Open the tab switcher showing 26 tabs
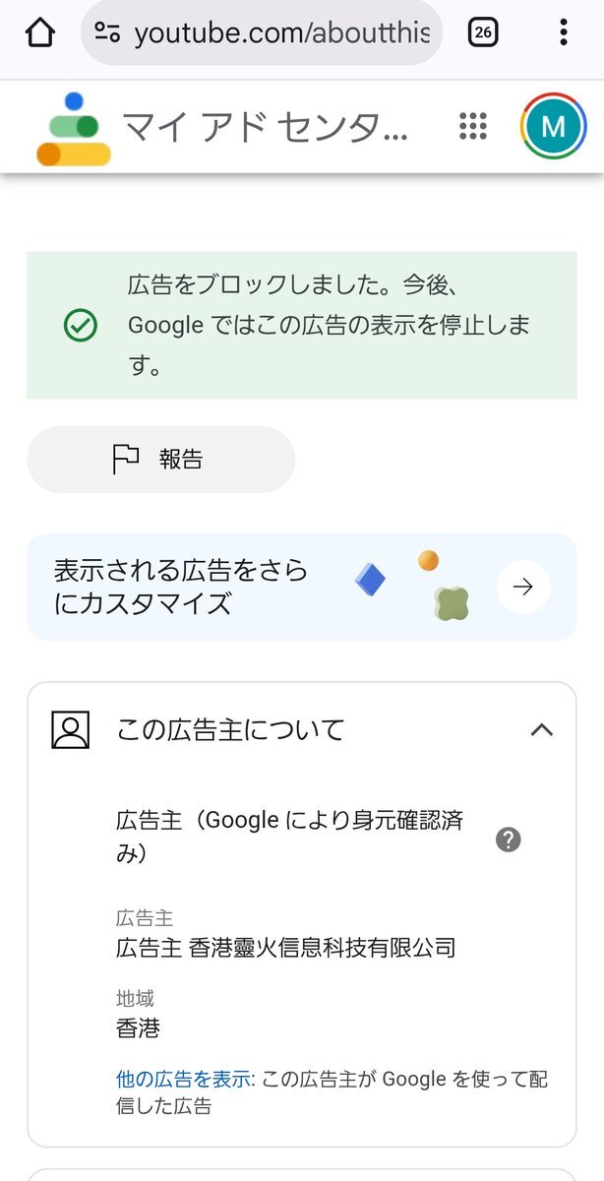Image resolution: width=604 pixels, height=1181 pixels. [x=483, y=32]
